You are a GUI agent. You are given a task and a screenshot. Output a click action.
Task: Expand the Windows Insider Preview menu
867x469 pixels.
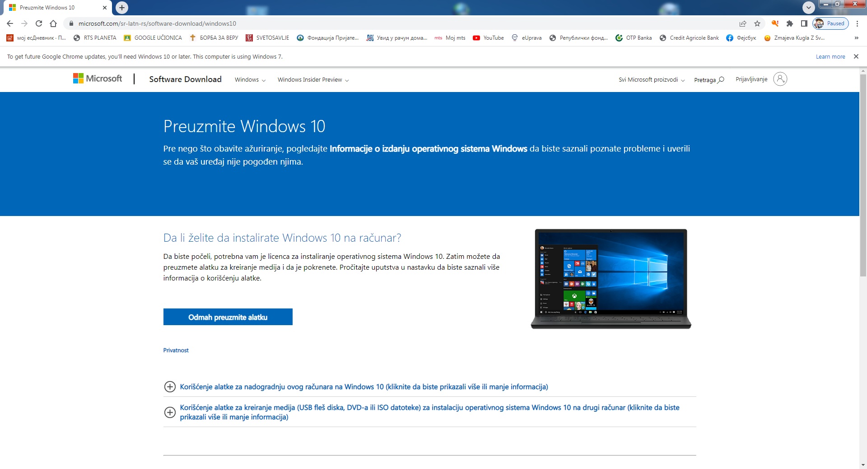[313, 80]
